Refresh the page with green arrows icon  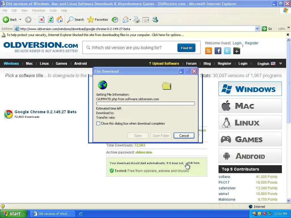tap(51, 20)
